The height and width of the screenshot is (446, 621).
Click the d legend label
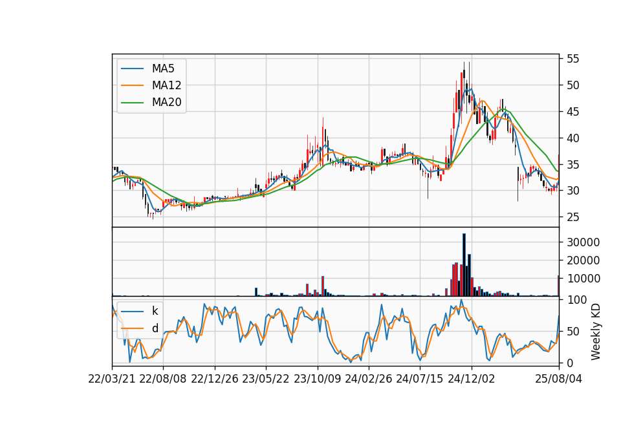[x=155, y=328]
